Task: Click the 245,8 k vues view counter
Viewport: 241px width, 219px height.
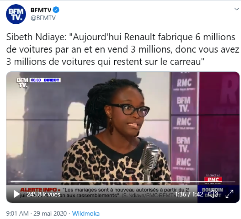Action: point(43,194)
